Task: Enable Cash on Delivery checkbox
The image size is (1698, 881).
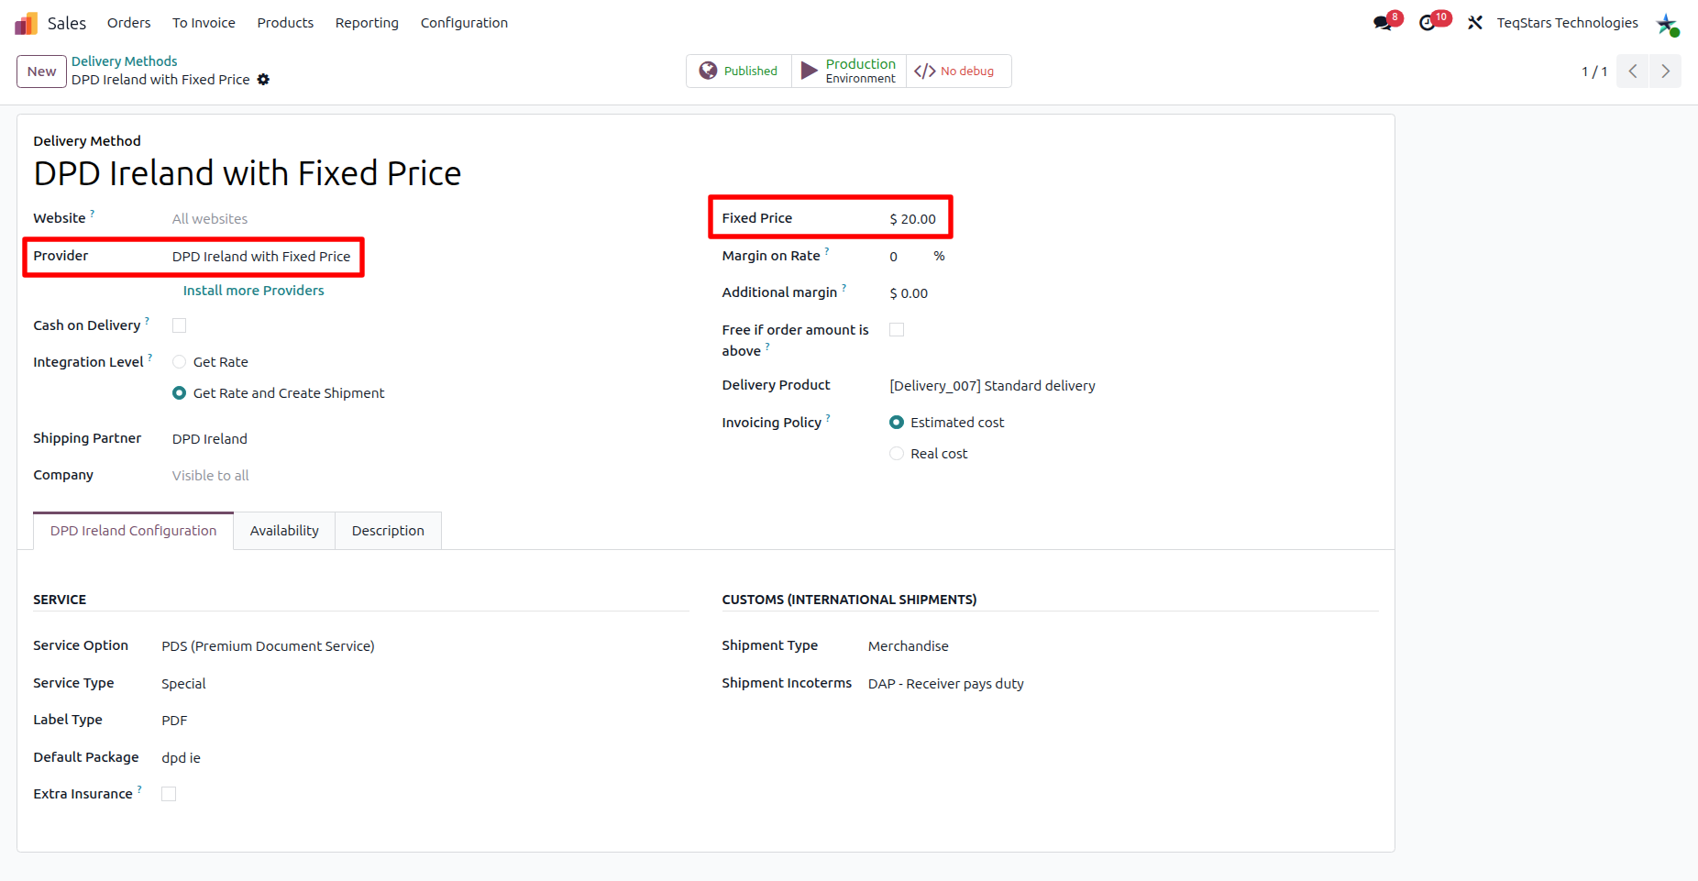Action: tap(180, 325)
